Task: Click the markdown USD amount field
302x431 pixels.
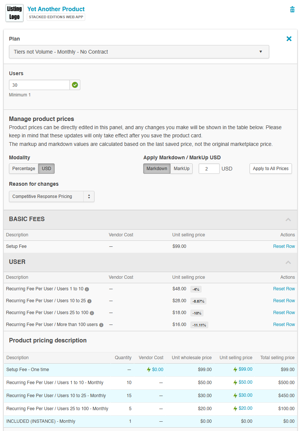Action: 209,169
